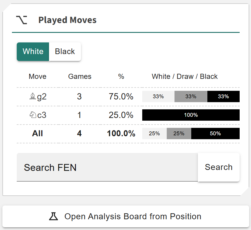Click the Search FEN input field

pos(107,167)
